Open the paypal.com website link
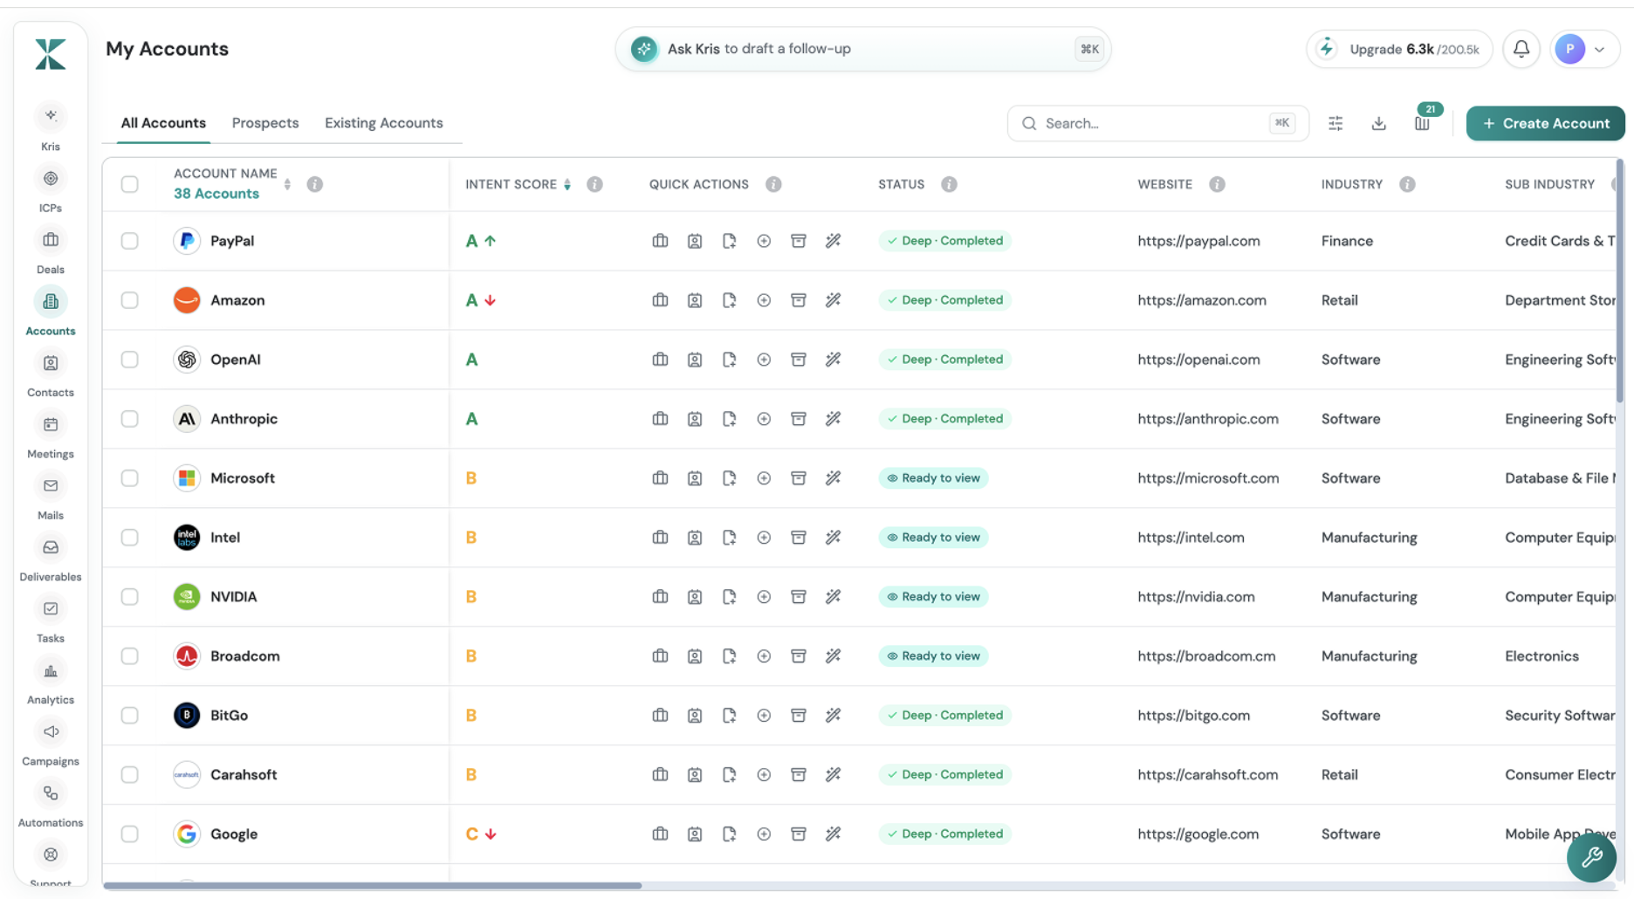Image resolution: width=1634 pixels, height=899 pixels. tap(1198, 241)
